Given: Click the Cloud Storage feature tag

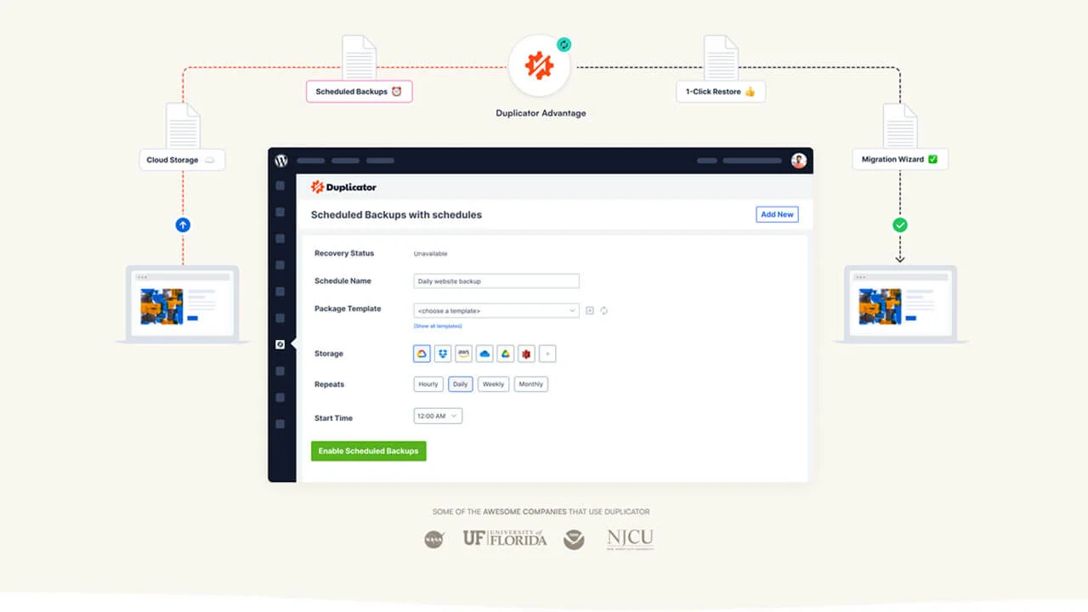Looking at the screenshot, I should [x=183, y=160].
